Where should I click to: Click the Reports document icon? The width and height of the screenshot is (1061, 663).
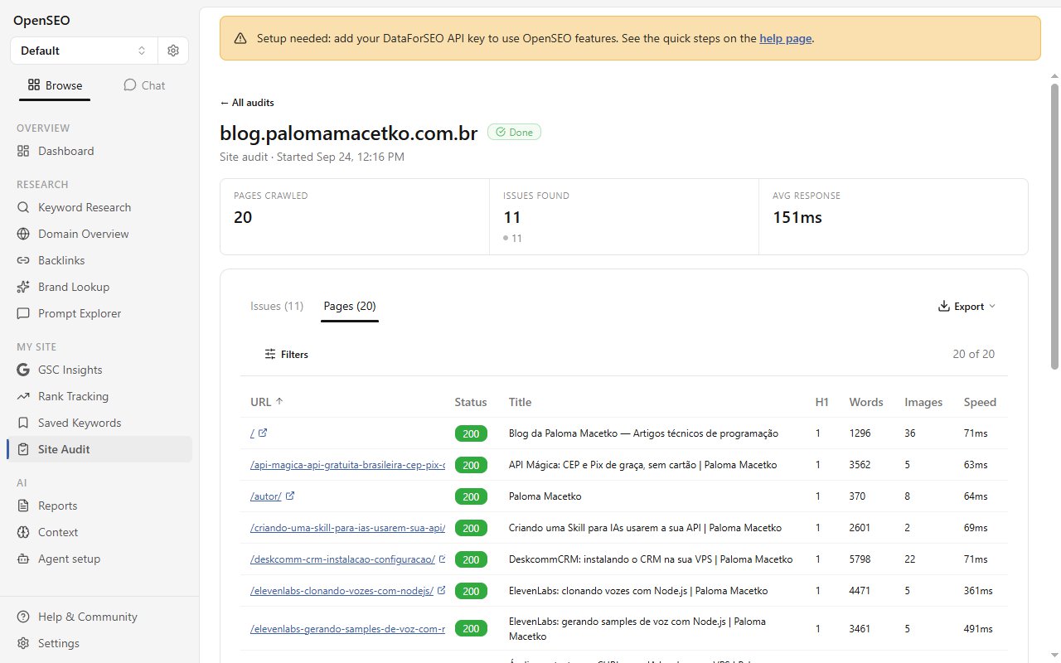click(x=23, y=506)
